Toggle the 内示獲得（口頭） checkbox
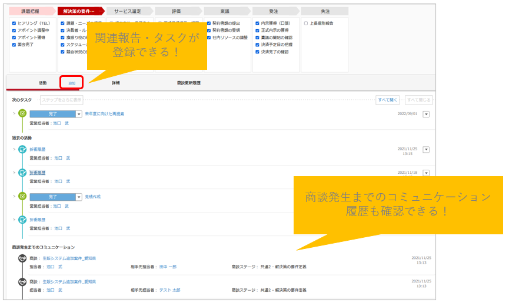 coord(257,23)
